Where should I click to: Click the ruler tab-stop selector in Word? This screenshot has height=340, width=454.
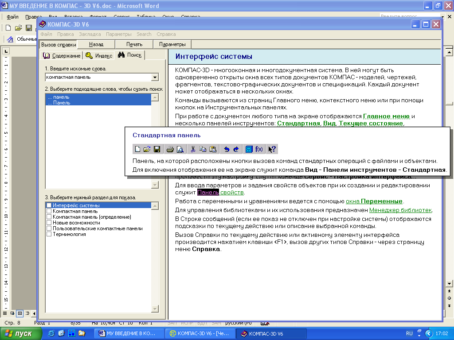(x=6, y=51)
